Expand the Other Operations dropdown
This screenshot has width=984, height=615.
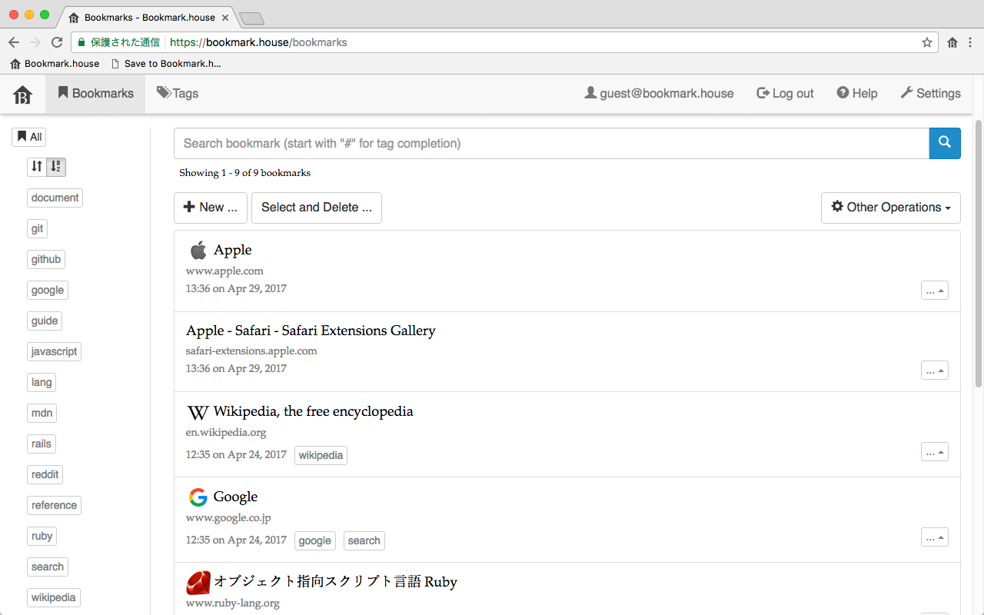pos(891,208)
